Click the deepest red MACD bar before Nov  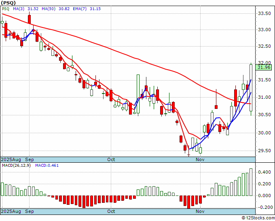click(x=188, y=202)
